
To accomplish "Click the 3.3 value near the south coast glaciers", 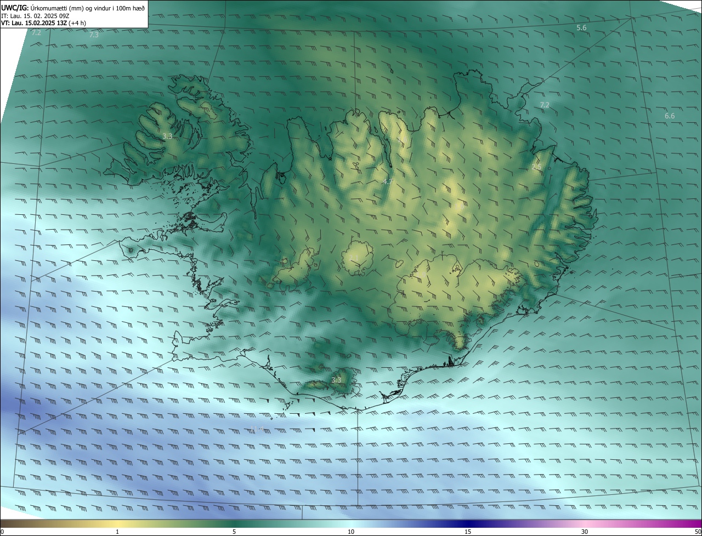I will [x=336, y=380].
